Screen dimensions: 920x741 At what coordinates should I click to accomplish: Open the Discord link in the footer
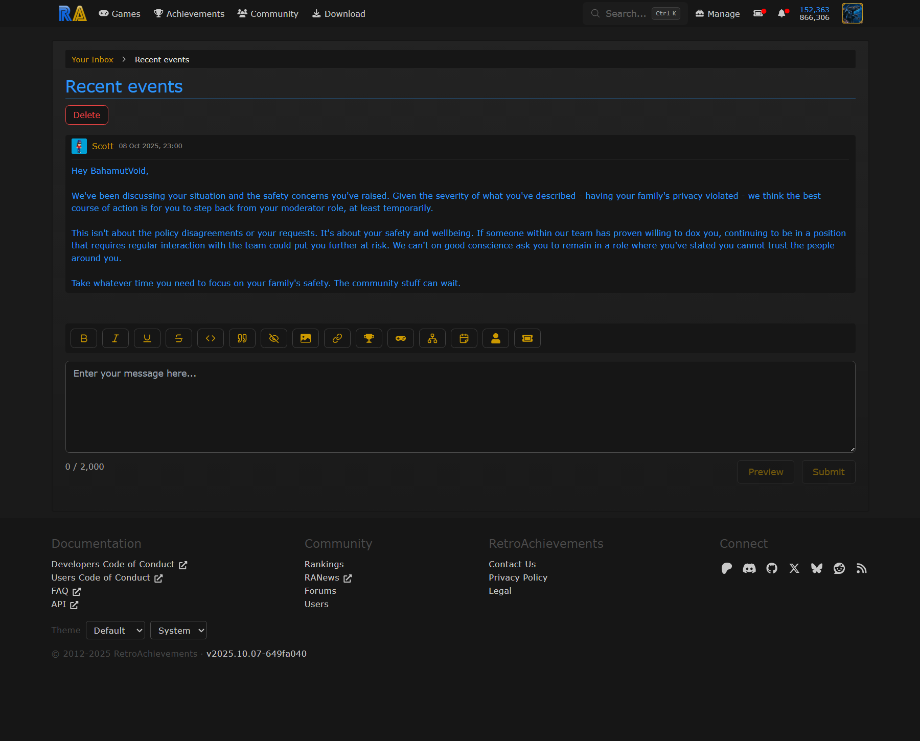click(749, 568)
